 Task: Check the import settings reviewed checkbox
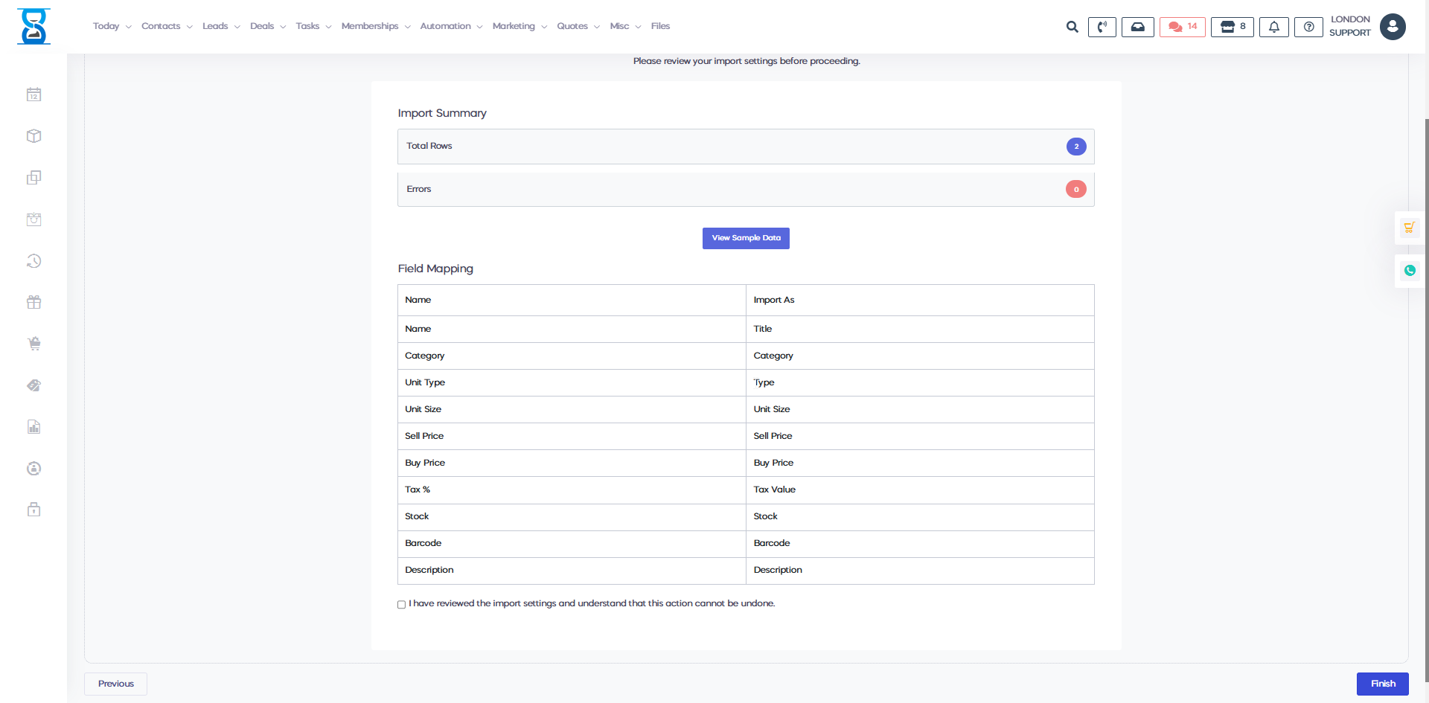[402, 605]
